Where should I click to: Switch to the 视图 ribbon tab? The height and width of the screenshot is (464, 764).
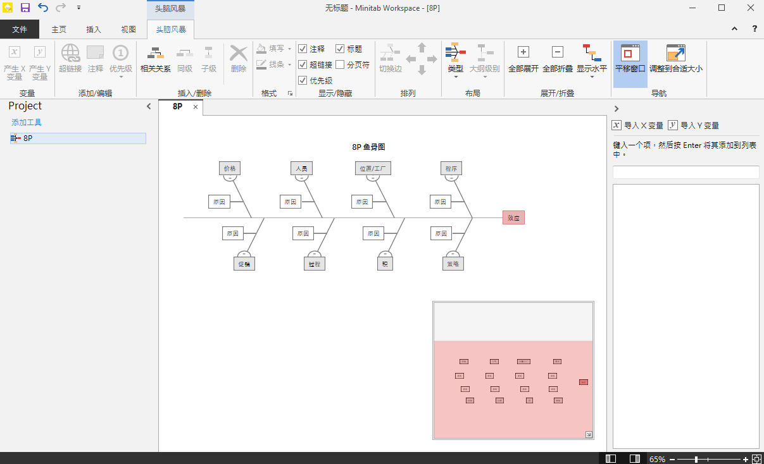128,29
